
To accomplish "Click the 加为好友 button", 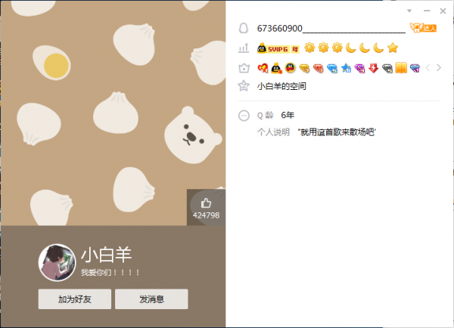I will [75, 299].
